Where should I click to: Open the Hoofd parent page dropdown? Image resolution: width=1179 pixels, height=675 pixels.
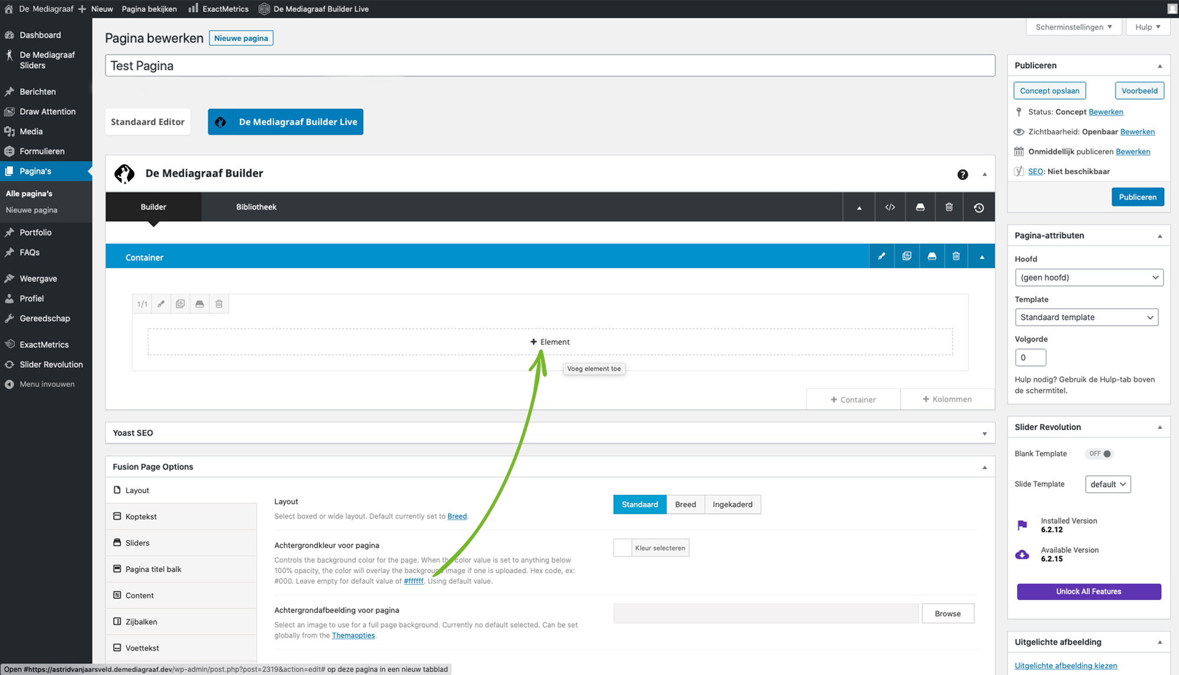[1088, 278]
